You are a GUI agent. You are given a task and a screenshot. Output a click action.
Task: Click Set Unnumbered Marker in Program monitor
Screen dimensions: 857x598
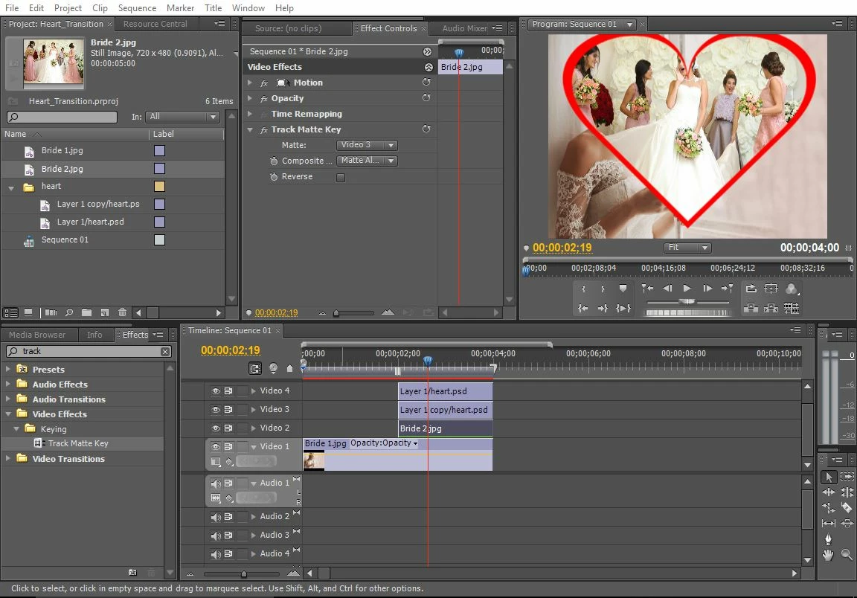point(623,289)
